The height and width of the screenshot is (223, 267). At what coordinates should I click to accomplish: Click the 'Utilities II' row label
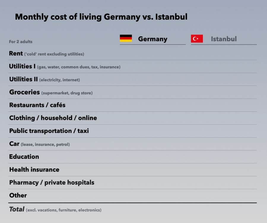pos(23,79)
